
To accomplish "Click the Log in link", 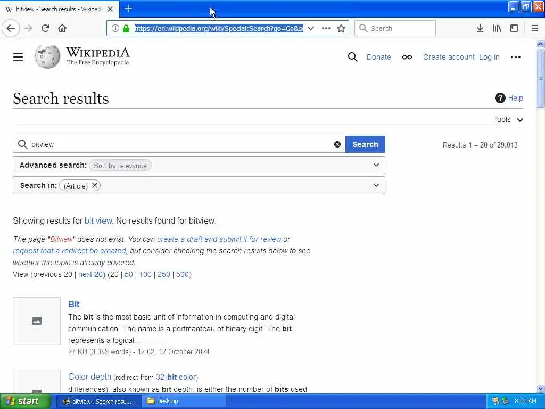I will 489,57.
